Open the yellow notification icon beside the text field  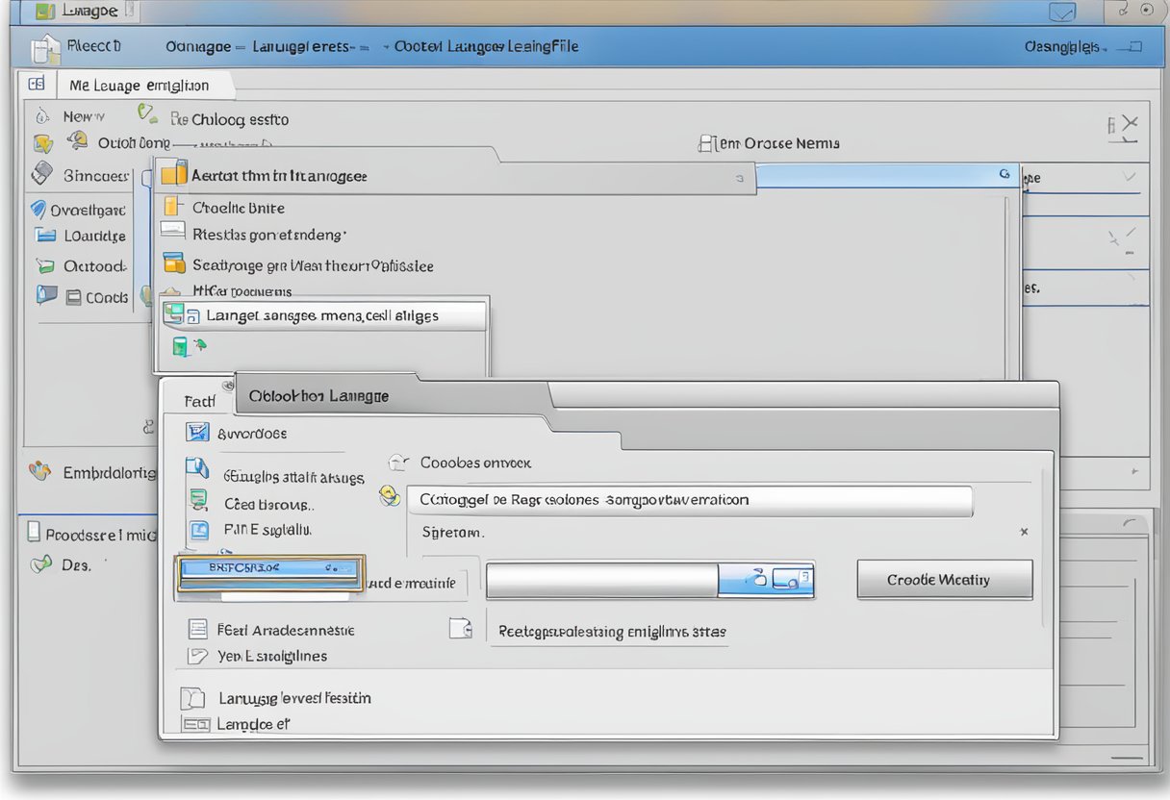point(390,495)
